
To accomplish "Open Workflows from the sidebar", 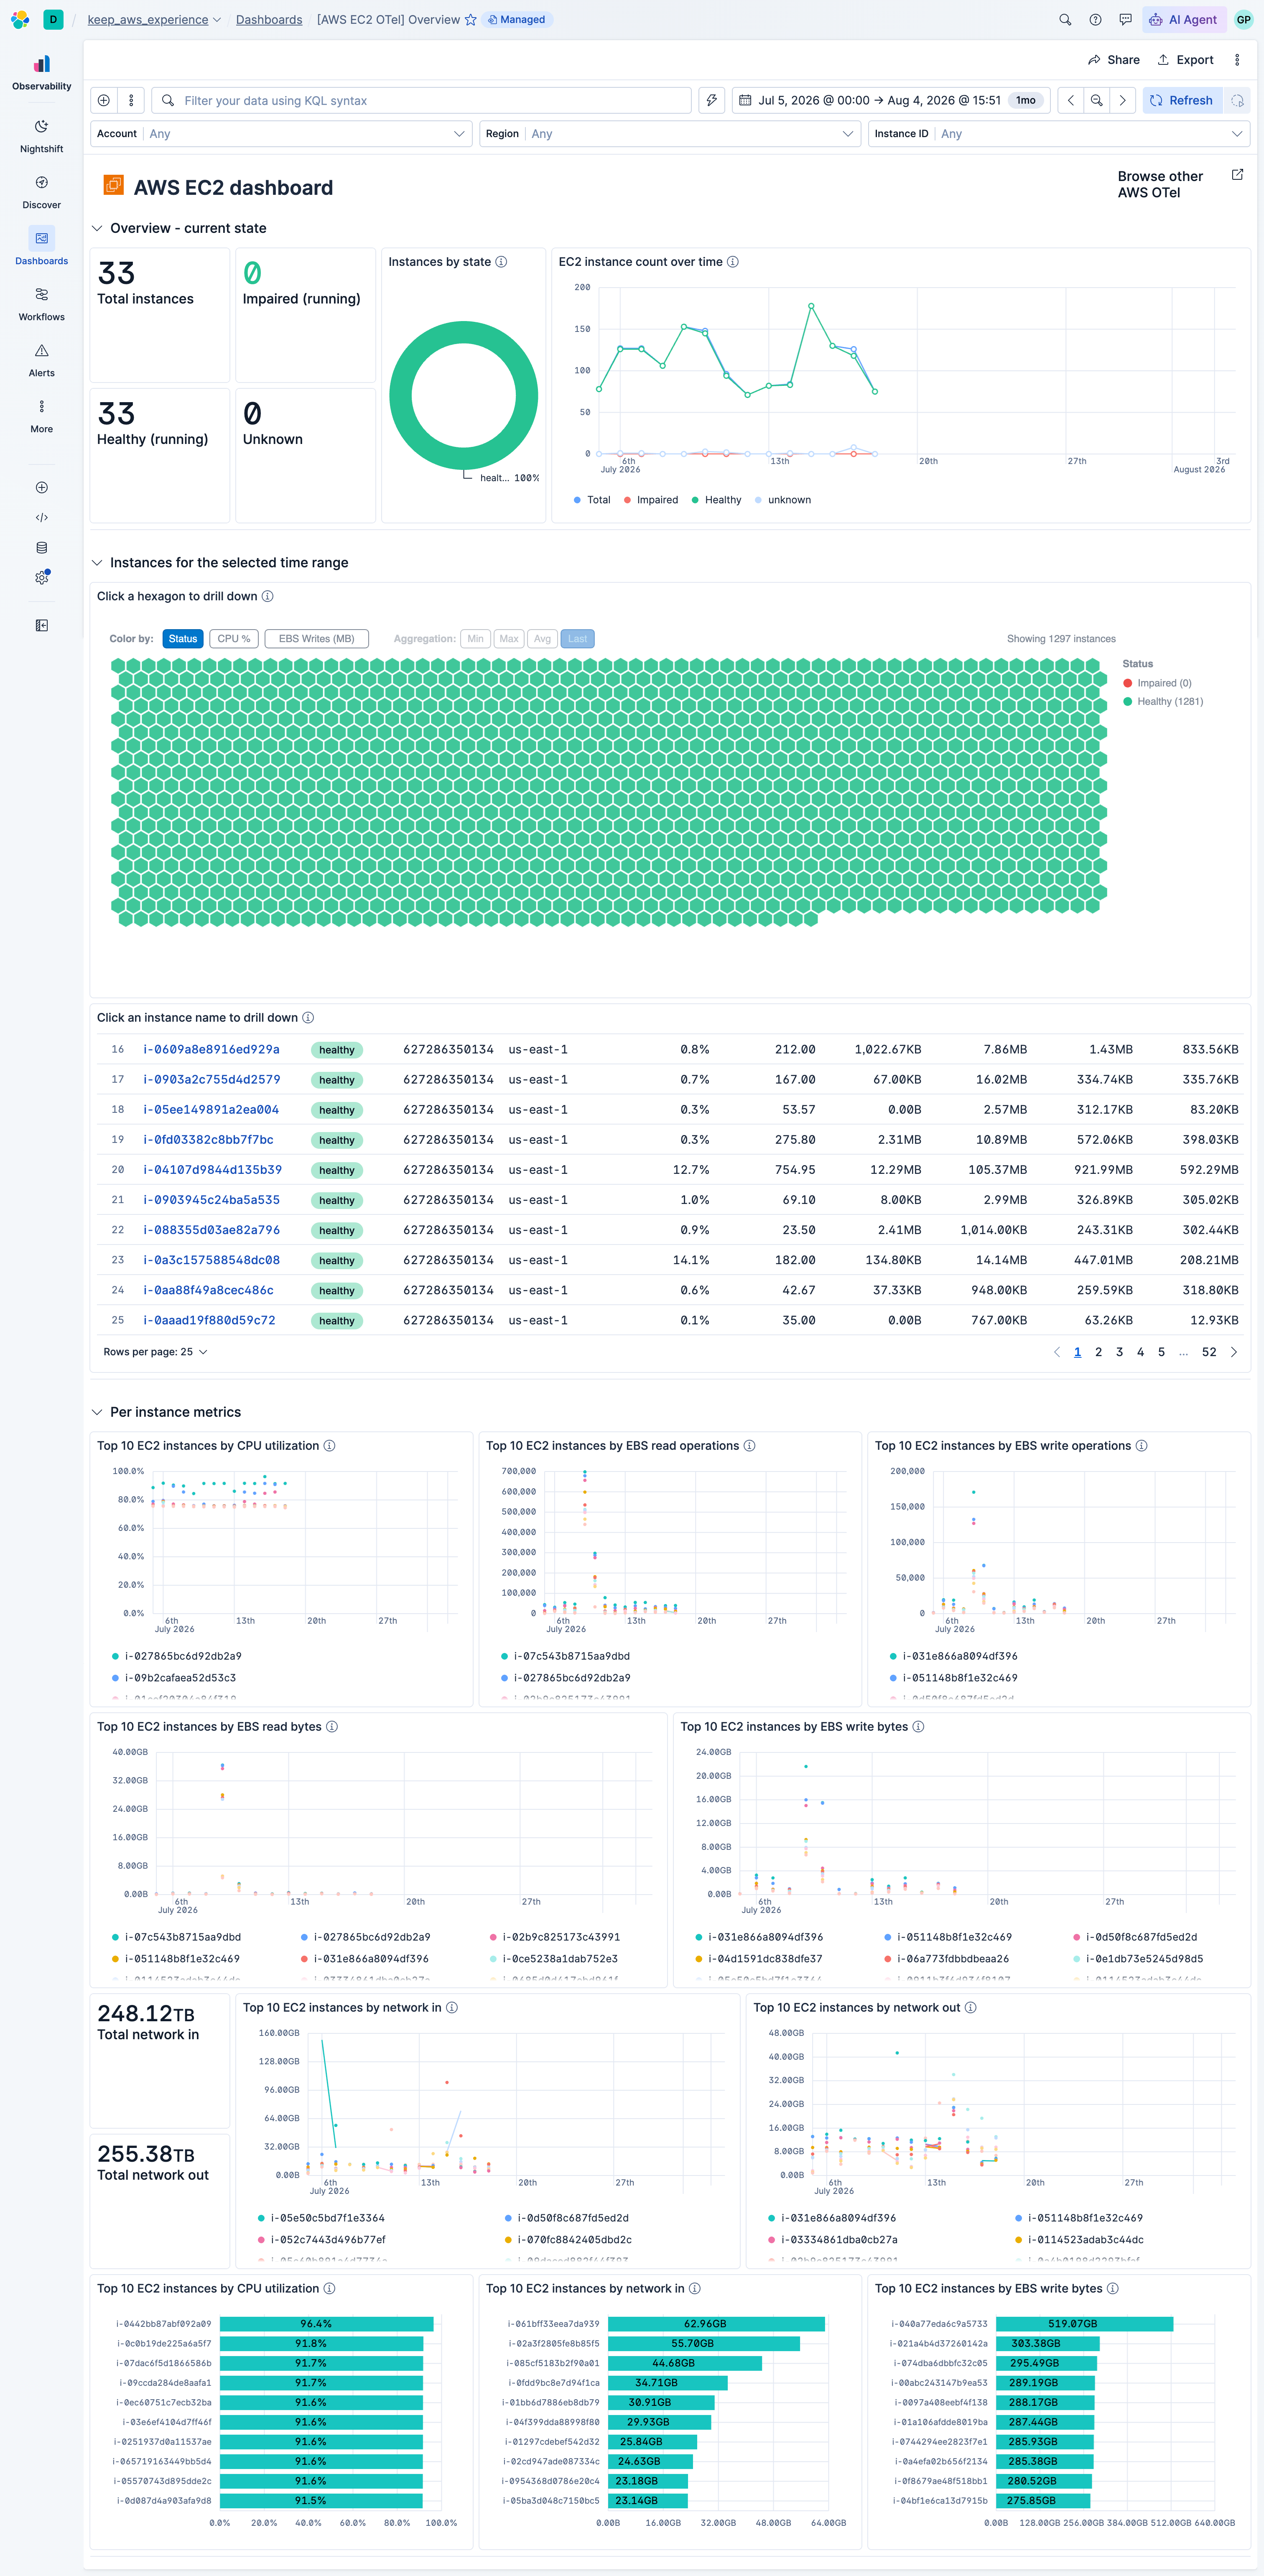I will tap(41, 304).
